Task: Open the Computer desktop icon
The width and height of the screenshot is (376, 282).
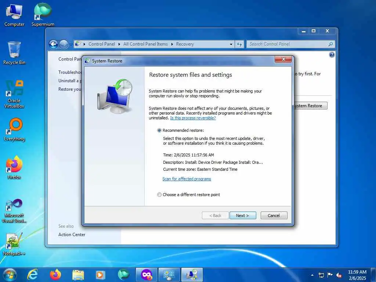Action: click(x=14, y=15)
